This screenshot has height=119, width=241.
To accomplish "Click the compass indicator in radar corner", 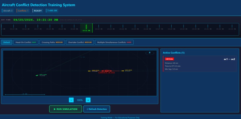I will tap(150, 53).
